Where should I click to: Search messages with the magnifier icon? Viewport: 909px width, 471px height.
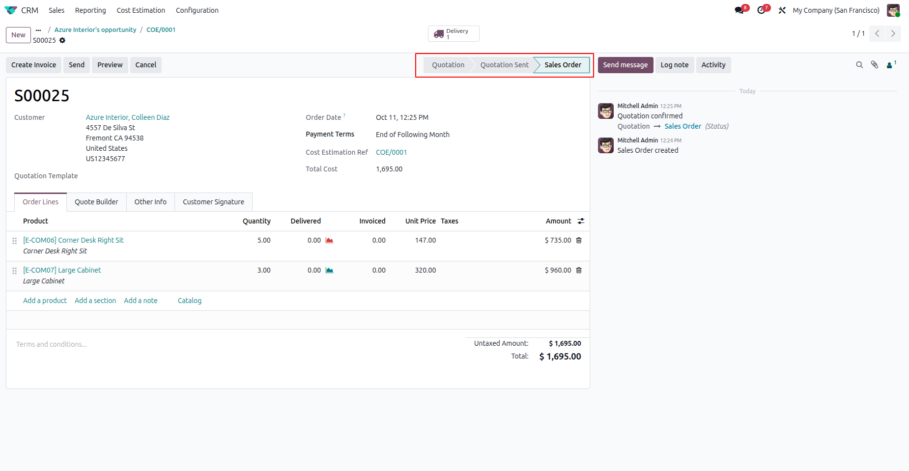coord(859,65)
